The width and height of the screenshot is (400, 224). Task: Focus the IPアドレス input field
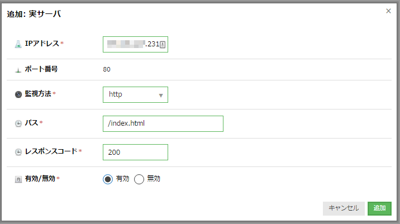coord(135,44)
